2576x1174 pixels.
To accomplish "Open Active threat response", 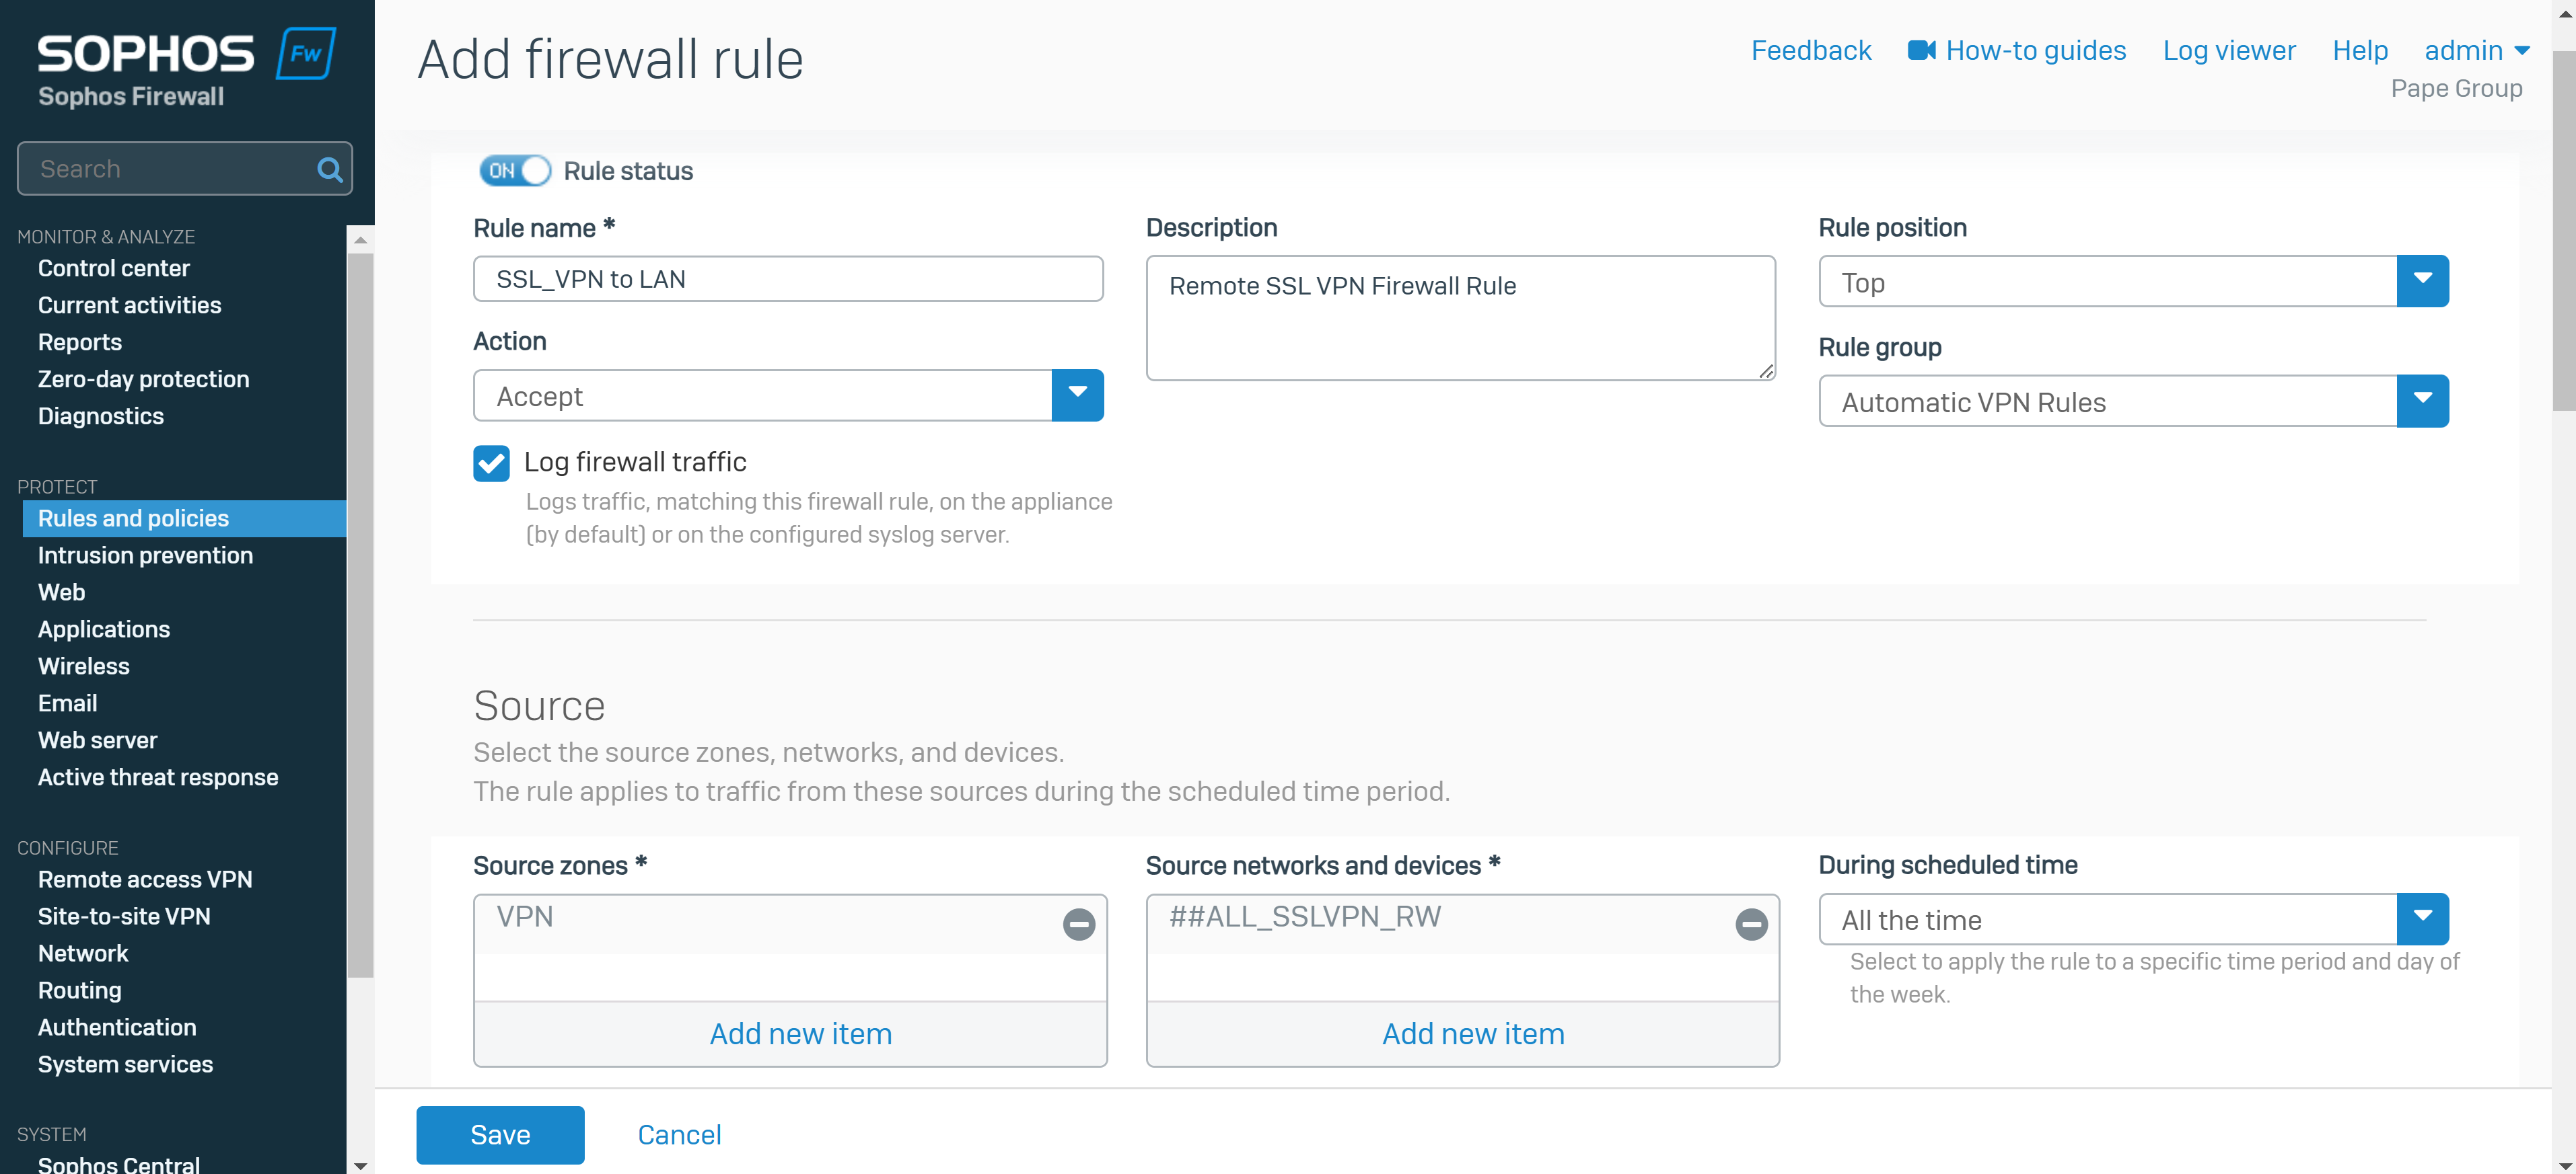I will coord(157,777).
